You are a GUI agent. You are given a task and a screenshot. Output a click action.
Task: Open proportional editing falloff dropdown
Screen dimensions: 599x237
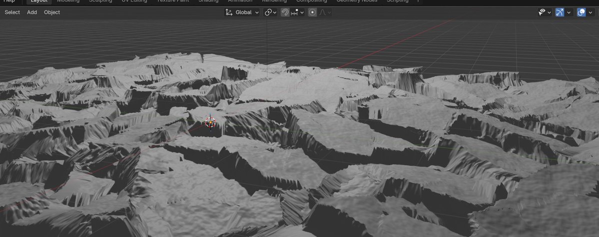(324, 12)
